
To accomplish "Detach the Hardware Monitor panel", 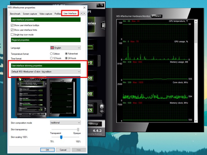I will 157,16.
